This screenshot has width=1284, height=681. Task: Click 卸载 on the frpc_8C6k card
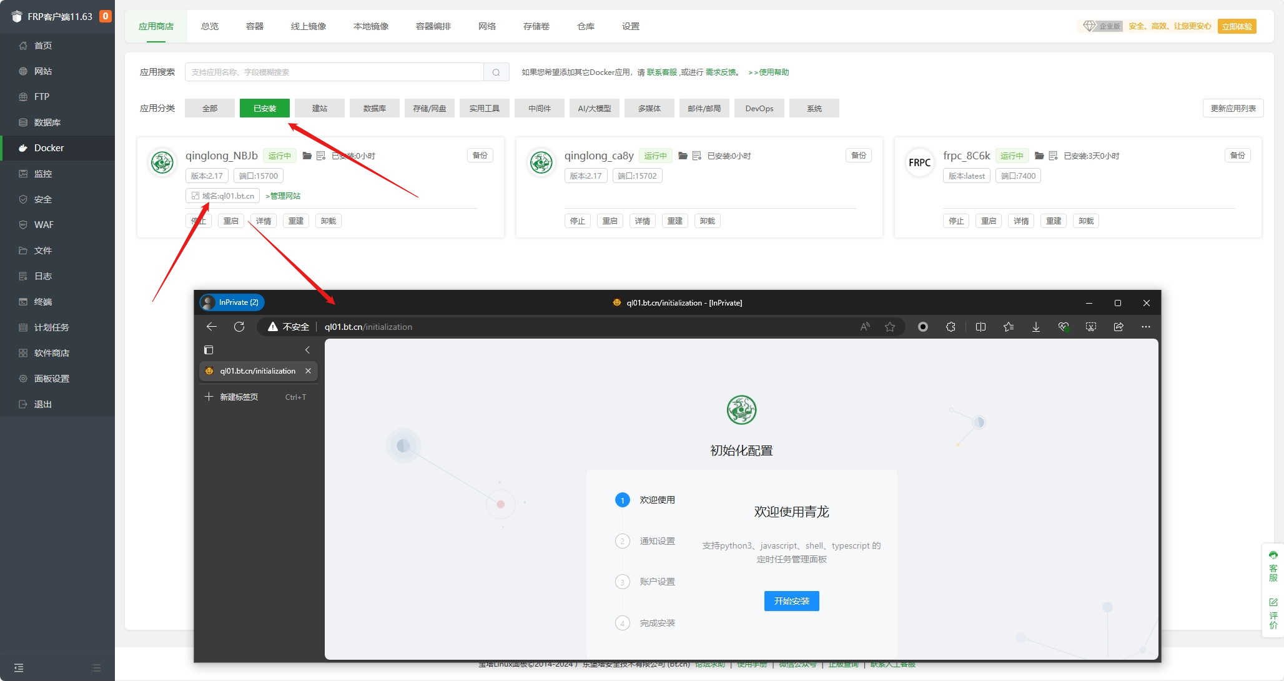1086,221
